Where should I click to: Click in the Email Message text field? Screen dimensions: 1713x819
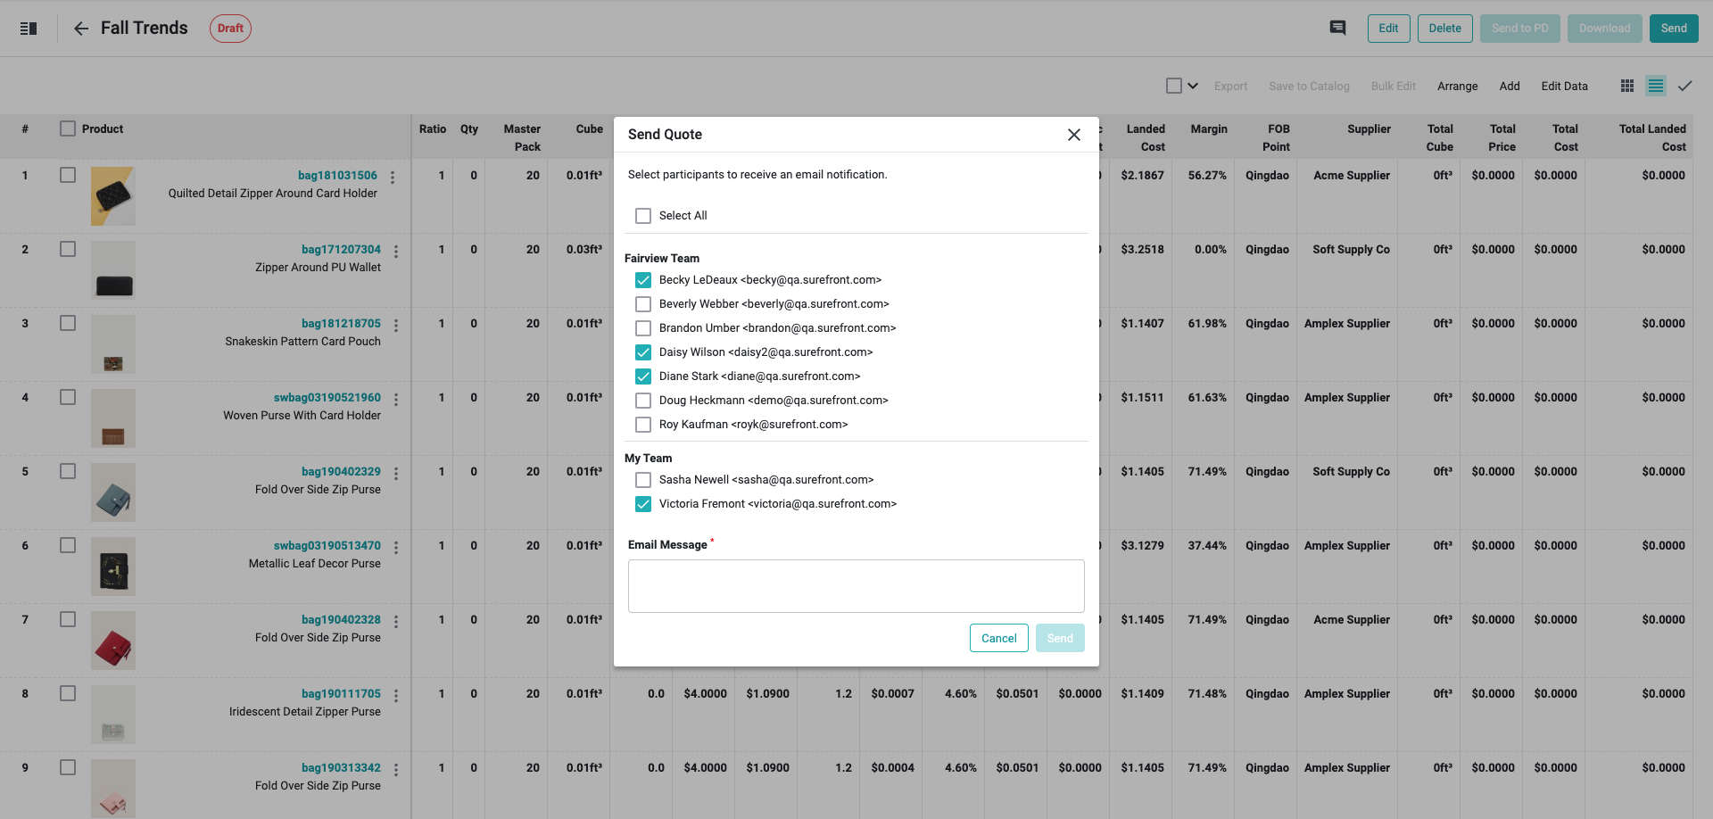click(x=856, y=586)
